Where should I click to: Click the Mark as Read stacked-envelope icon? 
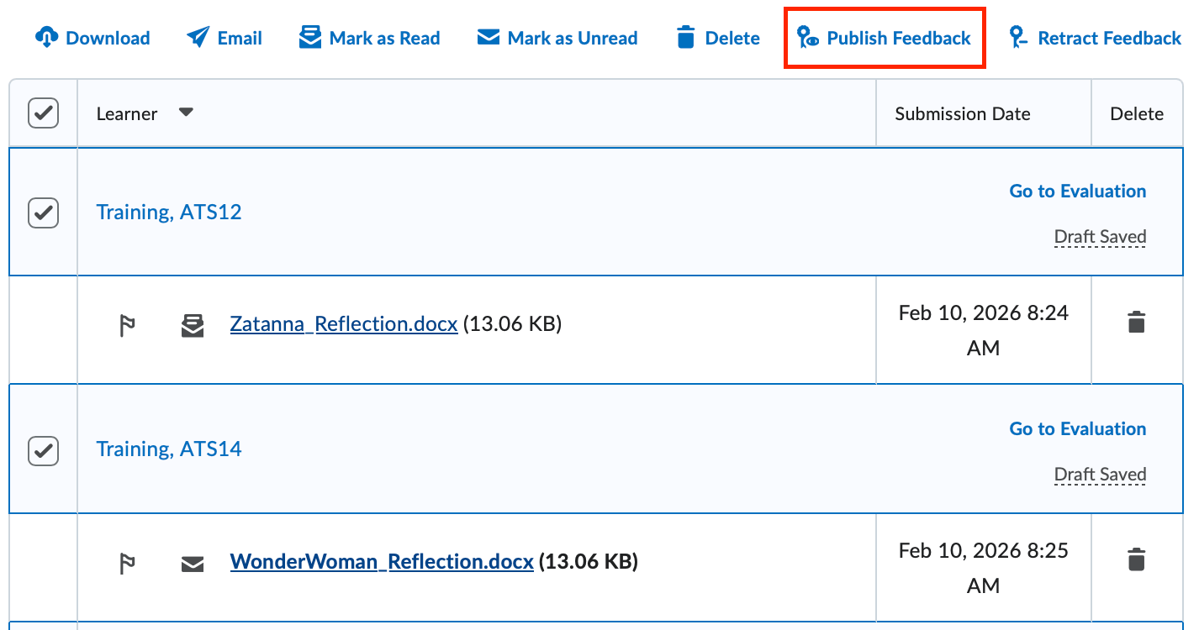310,37
